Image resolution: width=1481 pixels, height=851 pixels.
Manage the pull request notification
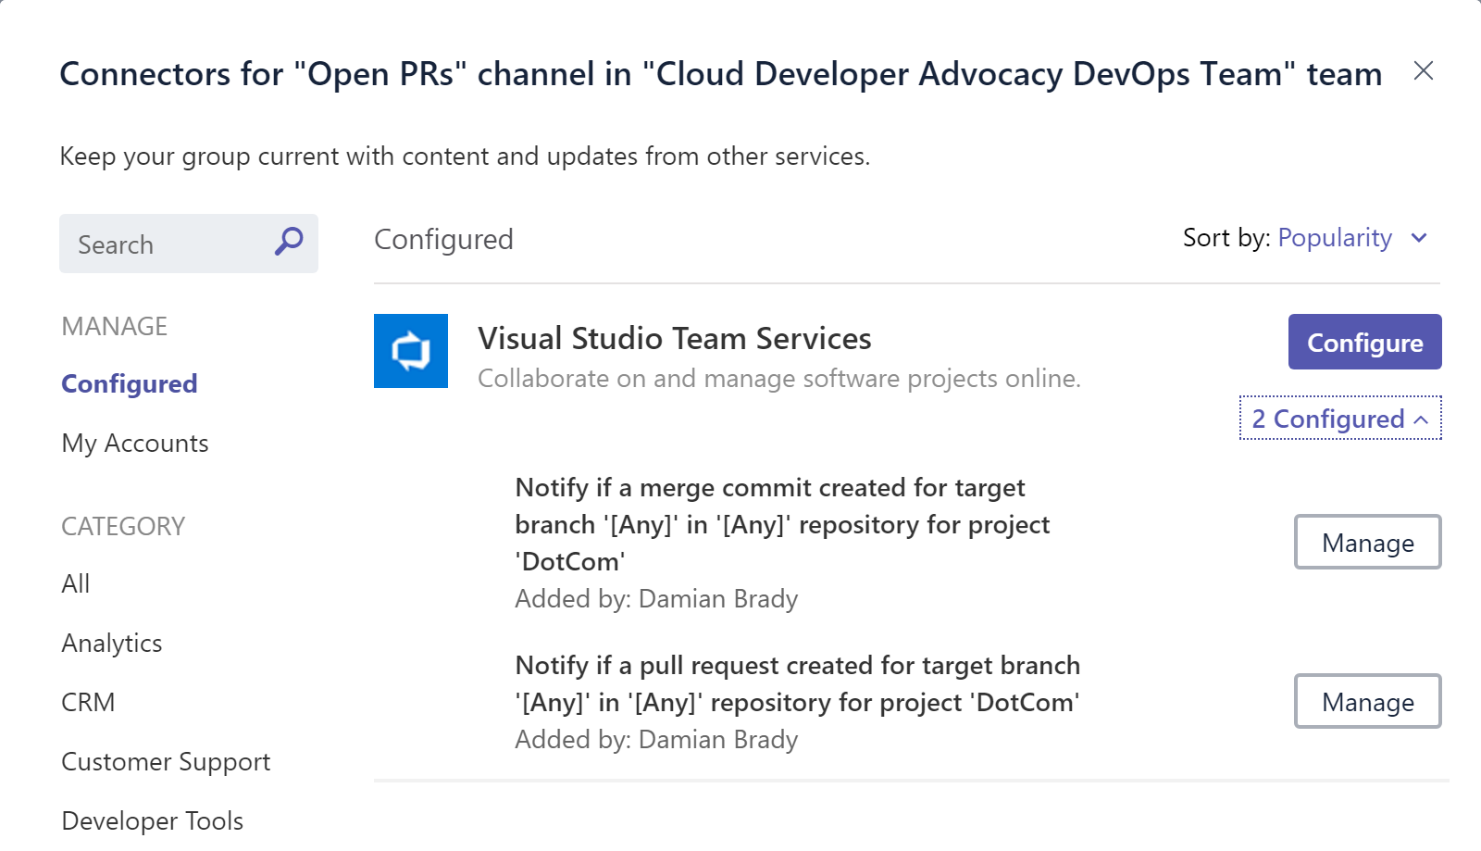click(1367, 701)
